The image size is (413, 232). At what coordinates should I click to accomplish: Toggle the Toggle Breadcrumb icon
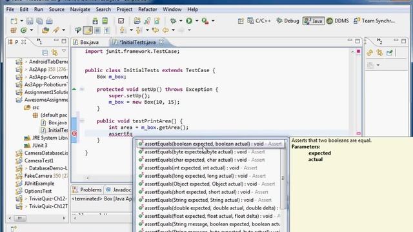click(x=78, y=30)
